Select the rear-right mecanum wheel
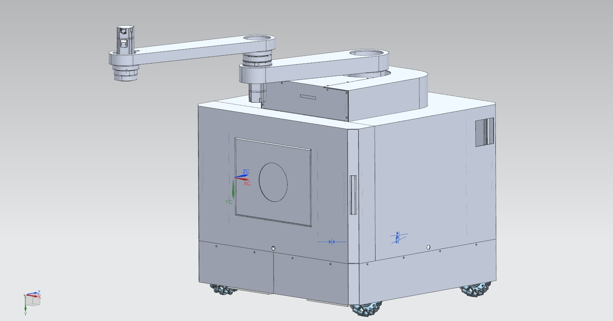The image size is (613, 321). point(476,288)
